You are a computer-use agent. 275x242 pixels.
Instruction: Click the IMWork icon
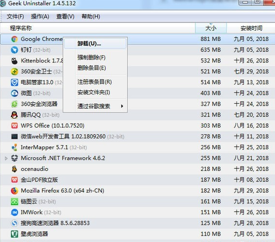[x=15, y=212]
